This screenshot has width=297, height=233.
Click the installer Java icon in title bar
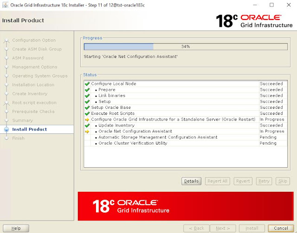(5, 5)
